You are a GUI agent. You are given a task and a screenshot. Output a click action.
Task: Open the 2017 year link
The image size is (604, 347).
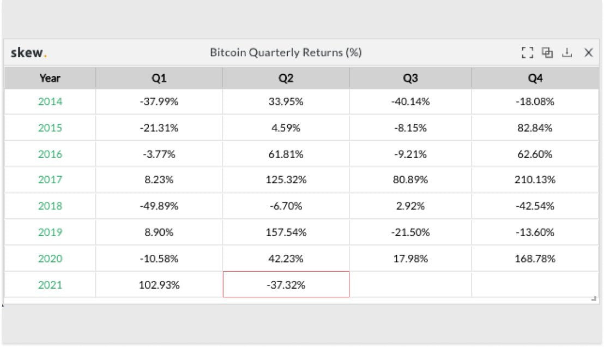coord(50,180)
